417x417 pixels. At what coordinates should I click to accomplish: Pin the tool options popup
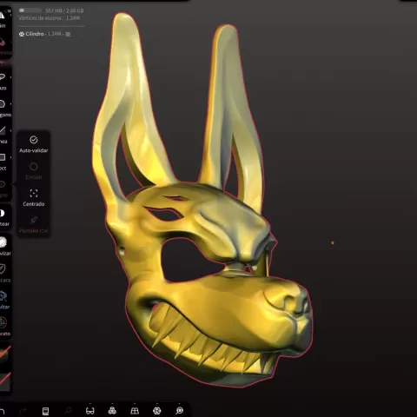click(33, 224)
